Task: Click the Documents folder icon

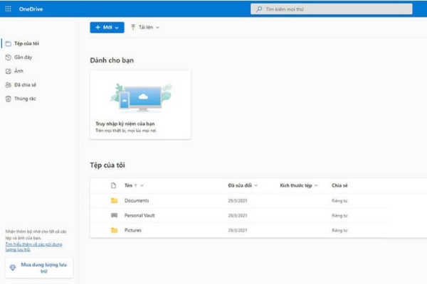Action: [x=113, y=201]
